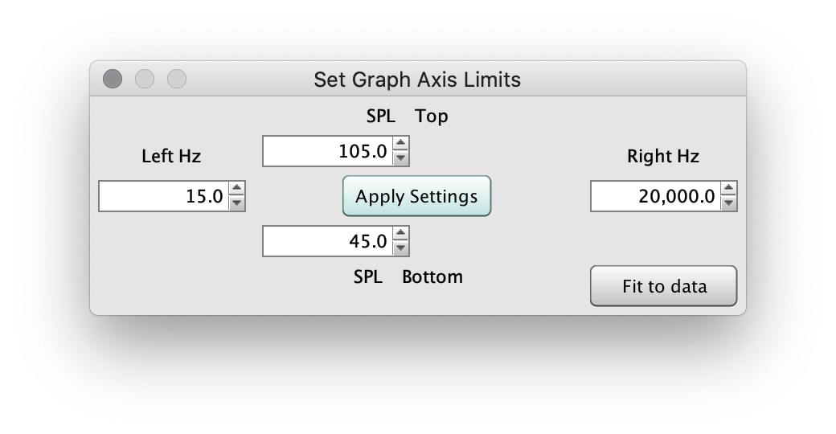Focus the Right Hz field showing 20,000.0
This screenshot has height=434, width=836.
(x=656, y=196)
